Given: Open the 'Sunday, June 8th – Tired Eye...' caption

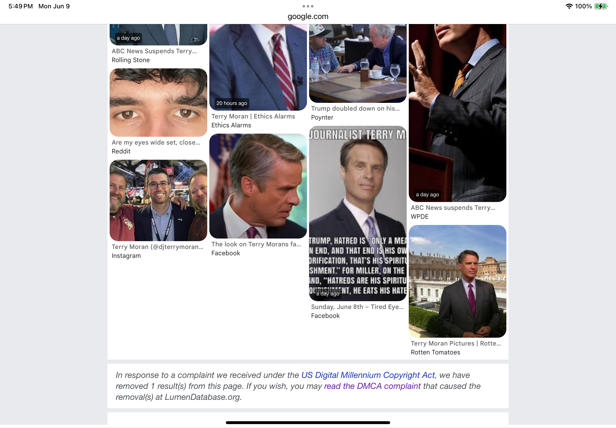Looking at the screenshot, I should 357,307.
